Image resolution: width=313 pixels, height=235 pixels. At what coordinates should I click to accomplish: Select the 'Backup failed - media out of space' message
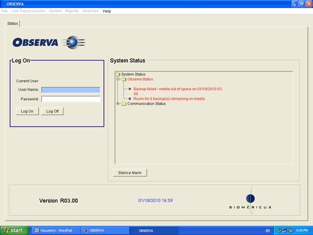tap(178, 92)
